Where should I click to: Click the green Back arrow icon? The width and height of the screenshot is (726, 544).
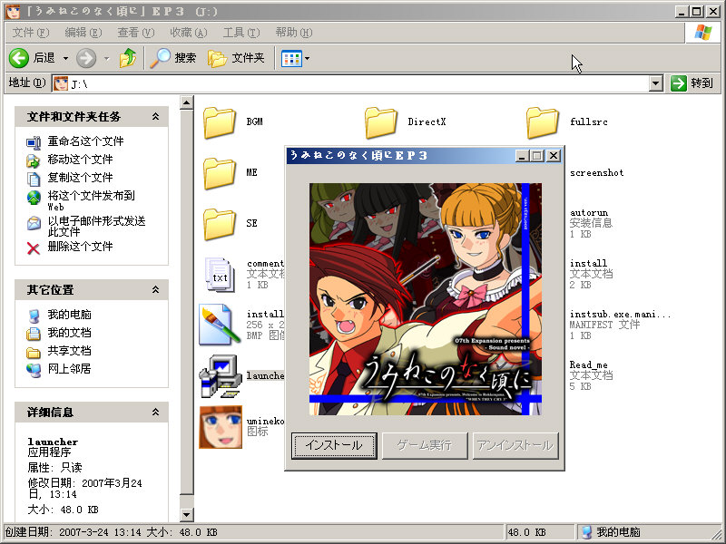(x=19, y=58)
